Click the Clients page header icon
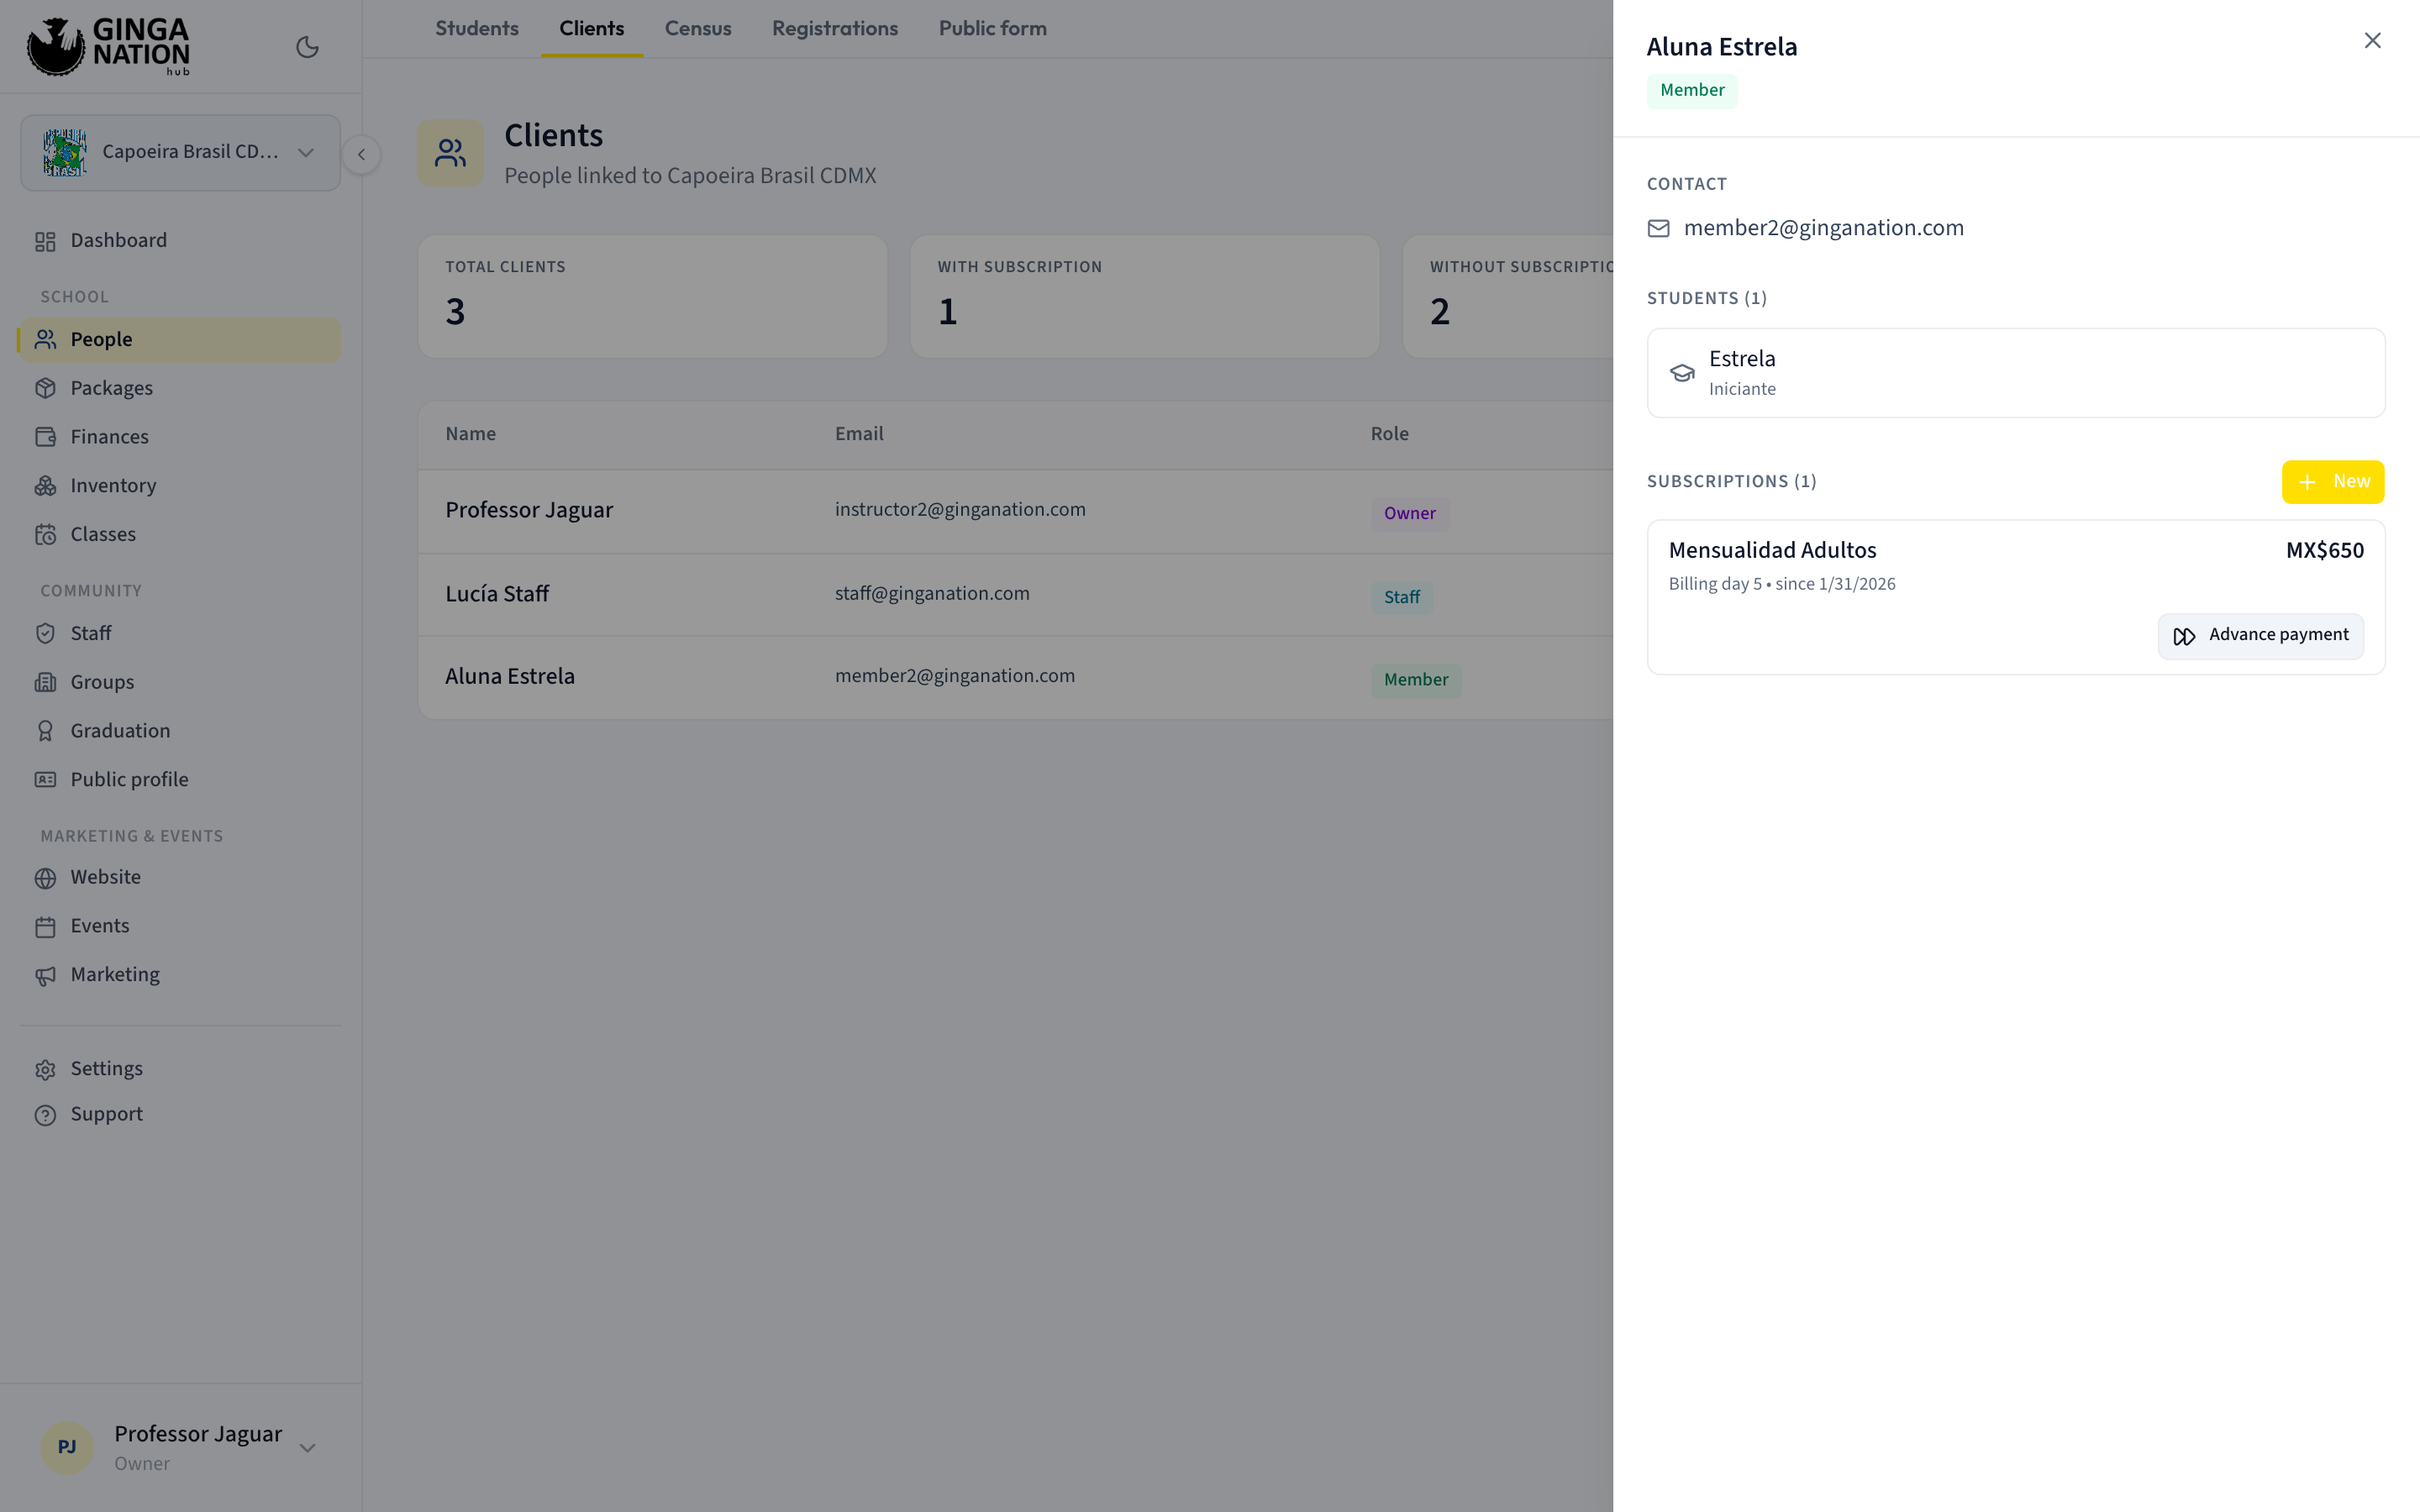This screenshot has height=1512, width=2420. 451,153
